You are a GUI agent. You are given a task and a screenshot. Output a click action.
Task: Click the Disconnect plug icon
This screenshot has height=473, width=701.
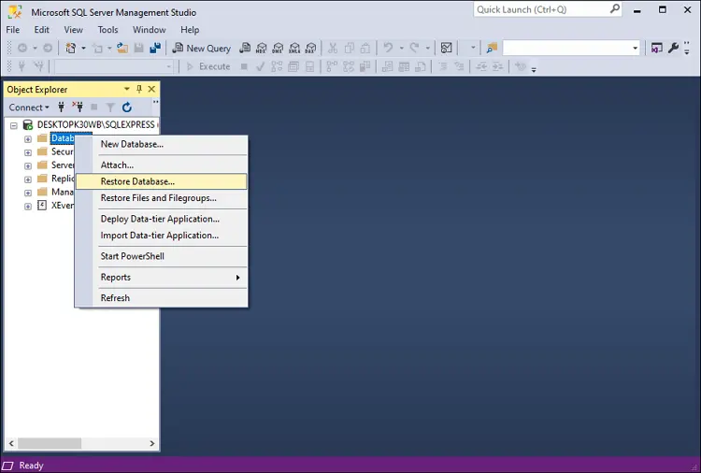coord(78,107)
